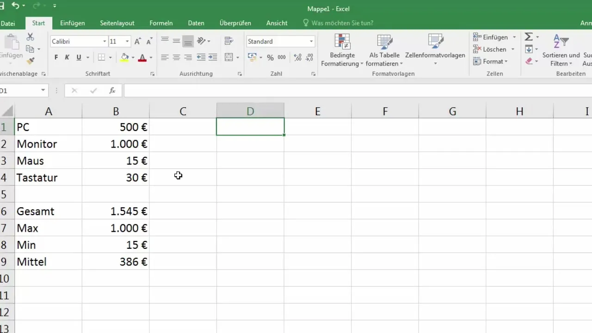Activate the format painter brush
The height and width of the screenshot is (333, 592).
[x=31, y=61]
